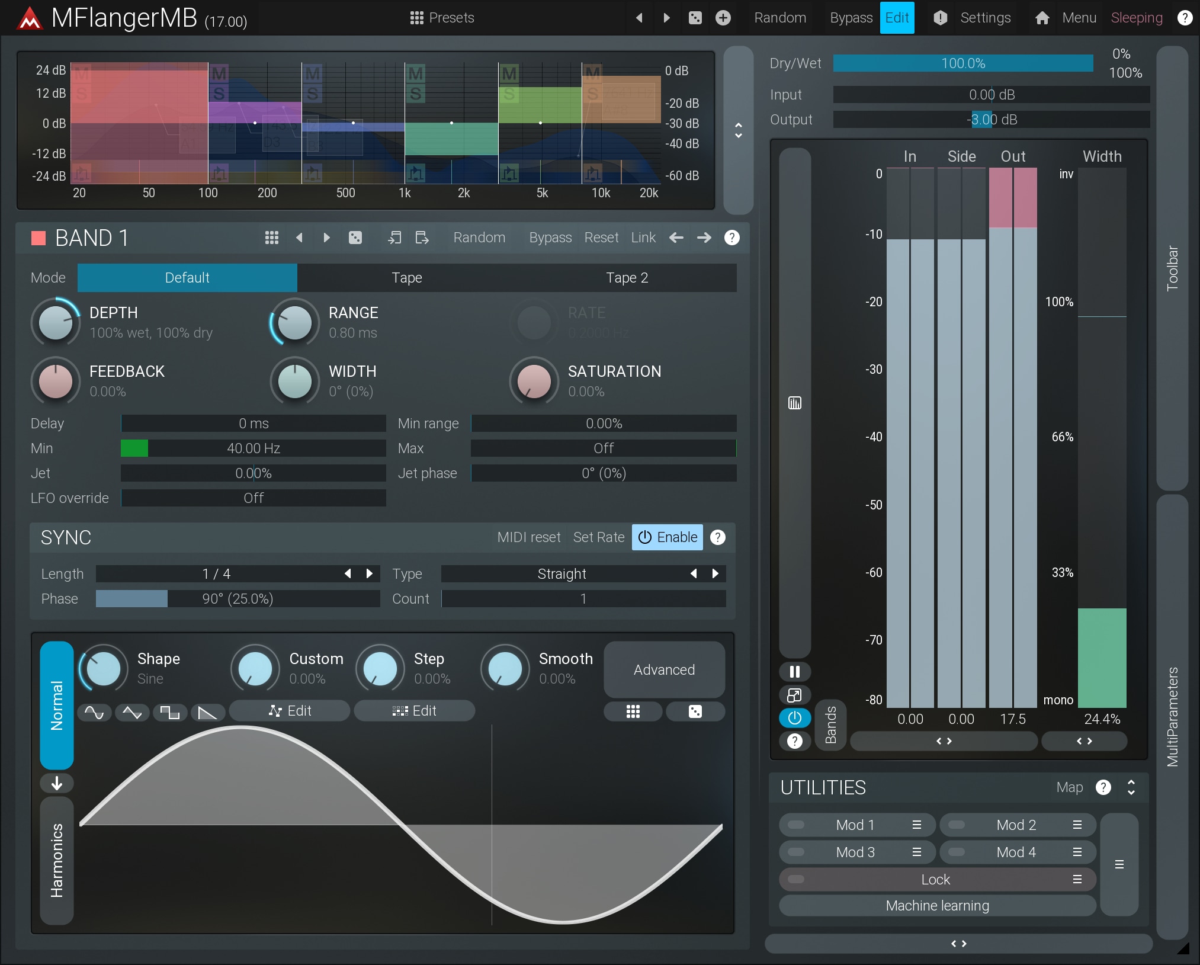This screenshot has width=1200, height=965.
Task: Click the dice randomize icon in top bar
Action: click(x=695, y=18)
